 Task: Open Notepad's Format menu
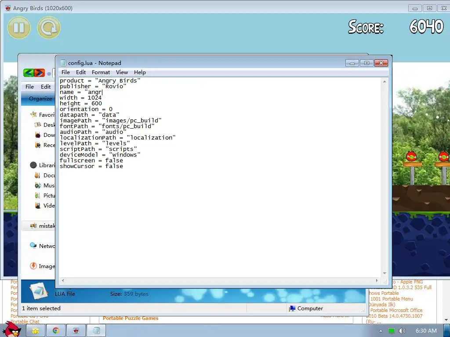coord(101,72)
